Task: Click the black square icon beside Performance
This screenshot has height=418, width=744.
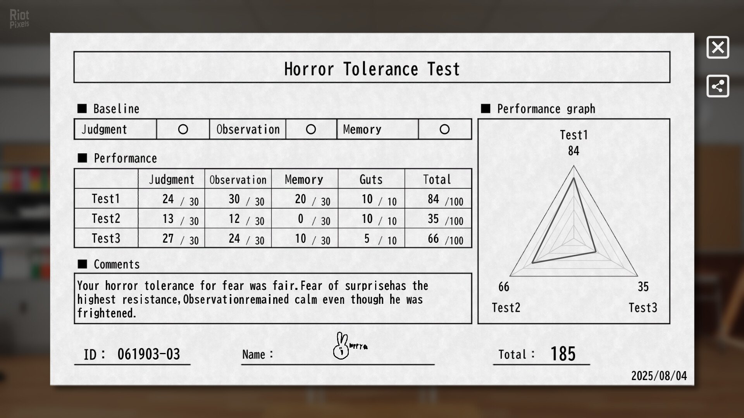Action: [82, 158]
